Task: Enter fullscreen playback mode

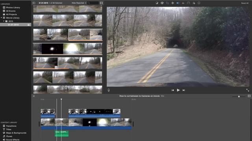Action: pyautogui.click(x=248, y=90)
